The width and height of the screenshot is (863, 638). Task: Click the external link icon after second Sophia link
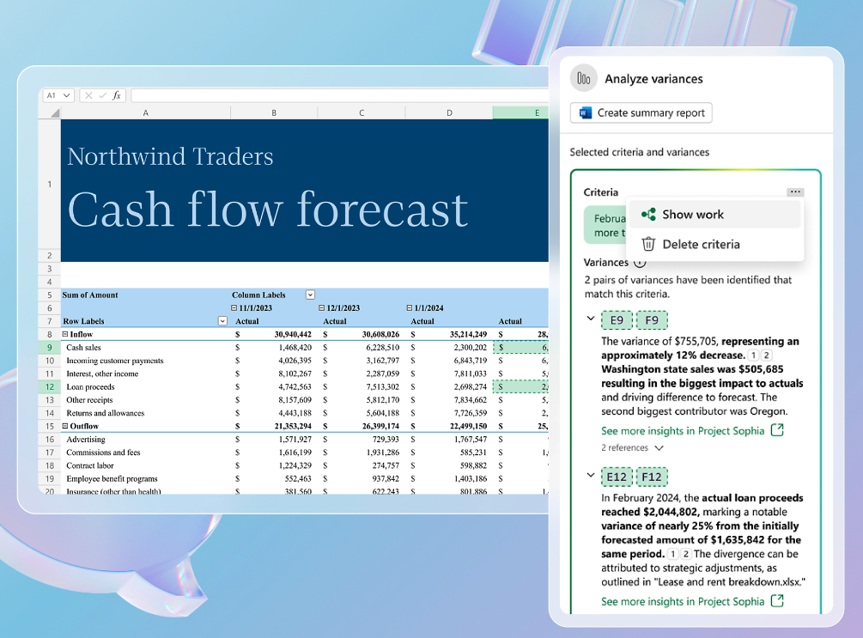pos(777,600)
